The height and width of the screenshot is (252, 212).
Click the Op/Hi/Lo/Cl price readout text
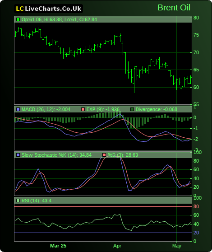click(x=59, y=19)
